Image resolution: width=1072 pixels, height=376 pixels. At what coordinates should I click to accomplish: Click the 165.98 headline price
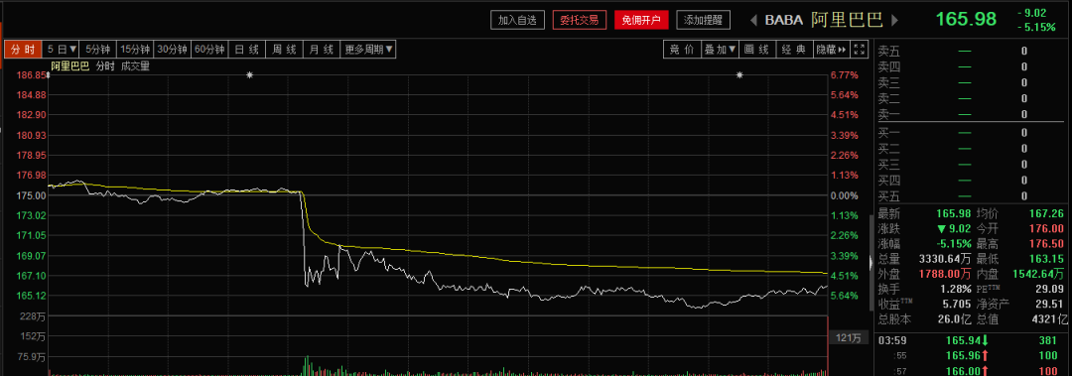966,19
